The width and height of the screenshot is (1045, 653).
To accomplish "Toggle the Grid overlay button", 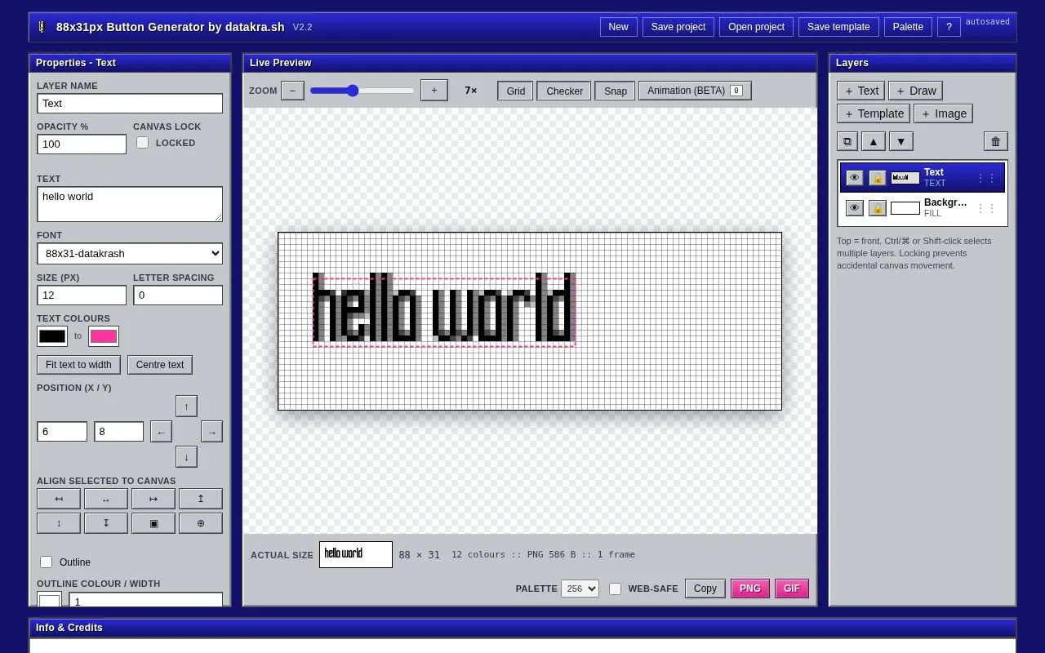I will (516, 91).
